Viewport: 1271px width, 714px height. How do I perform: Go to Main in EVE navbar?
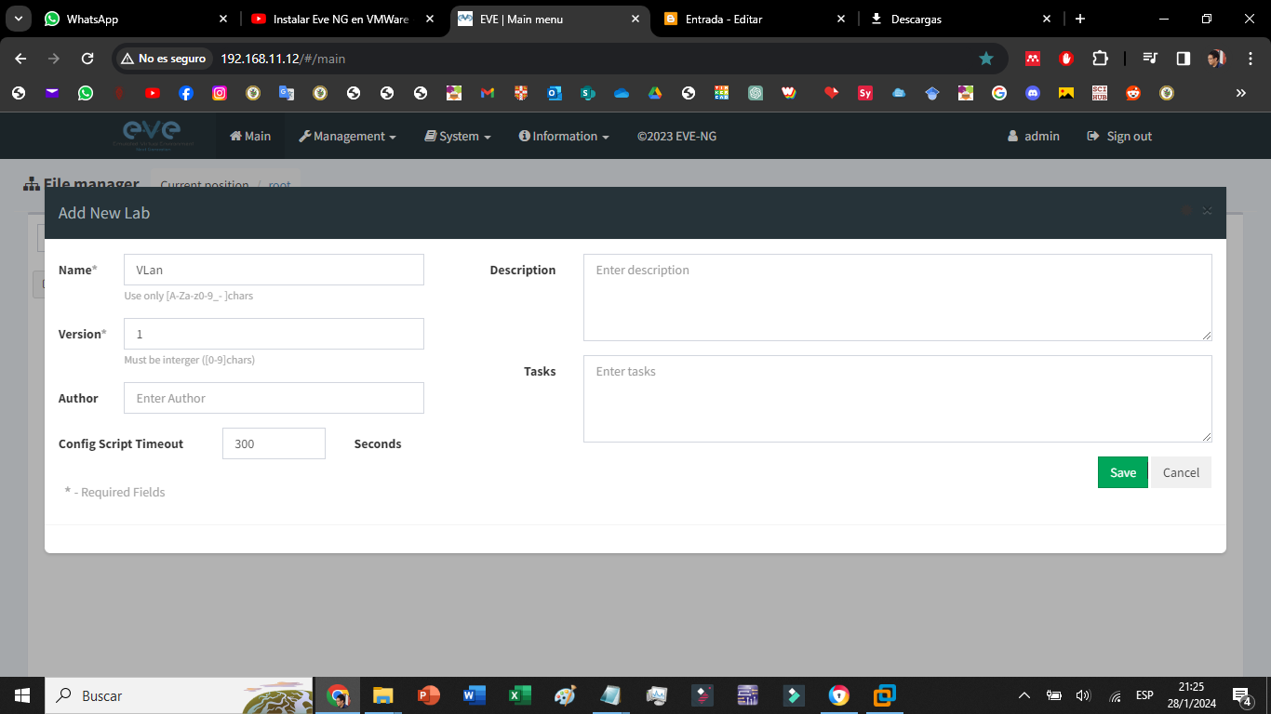coord(250,136)
